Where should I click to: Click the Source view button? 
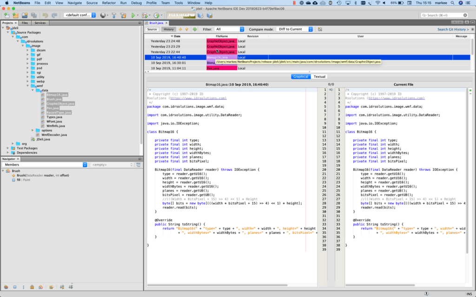click(x=152, y=29)
